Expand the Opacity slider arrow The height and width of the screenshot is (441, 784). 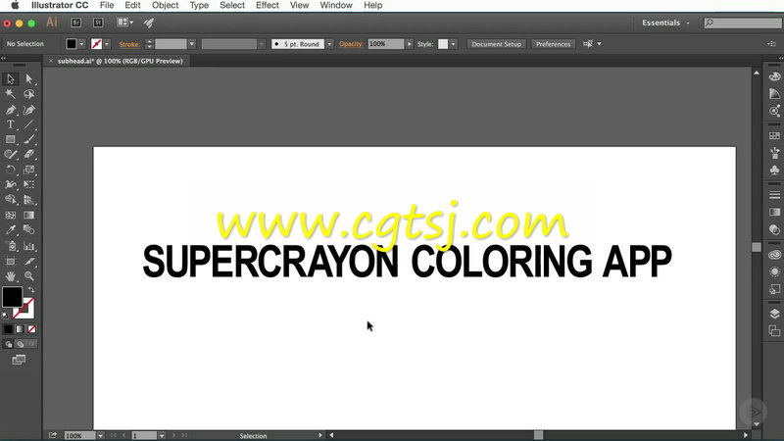(x=409, y=44)
